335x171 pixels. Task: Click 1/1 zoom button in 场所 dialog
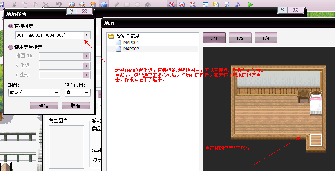point(214,38)
